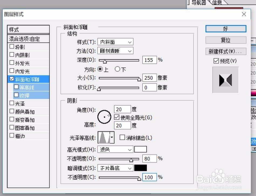This screenshot has height=196, width=256.
Task: Select the 下 direction radio button
Action: (118, 69)
